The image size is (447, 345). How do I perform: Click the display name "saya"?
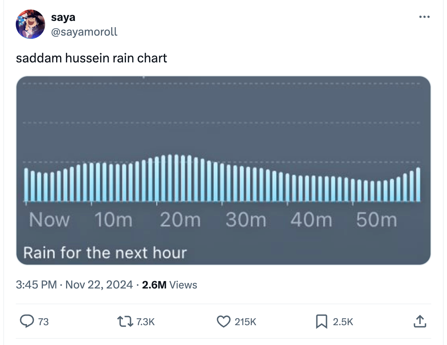(x=63, y=17)
